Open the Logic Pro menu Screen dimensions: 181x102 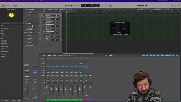tap(6, 1)
